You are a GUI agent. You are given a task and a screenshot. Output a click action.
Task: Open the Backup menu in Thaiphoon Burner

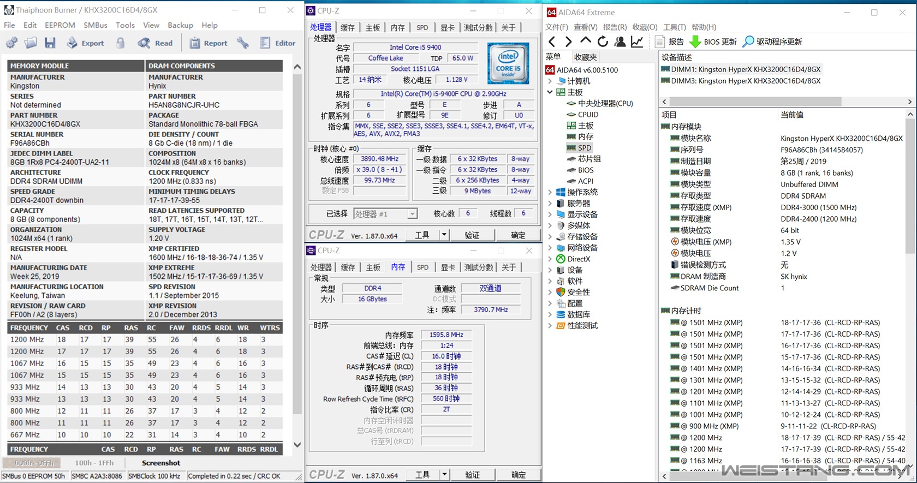click(180, 25)
